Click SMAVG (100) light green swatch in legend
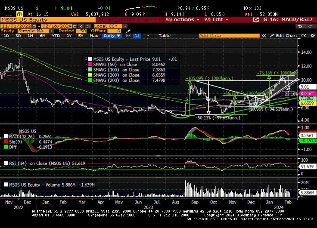 coord(90,70)
